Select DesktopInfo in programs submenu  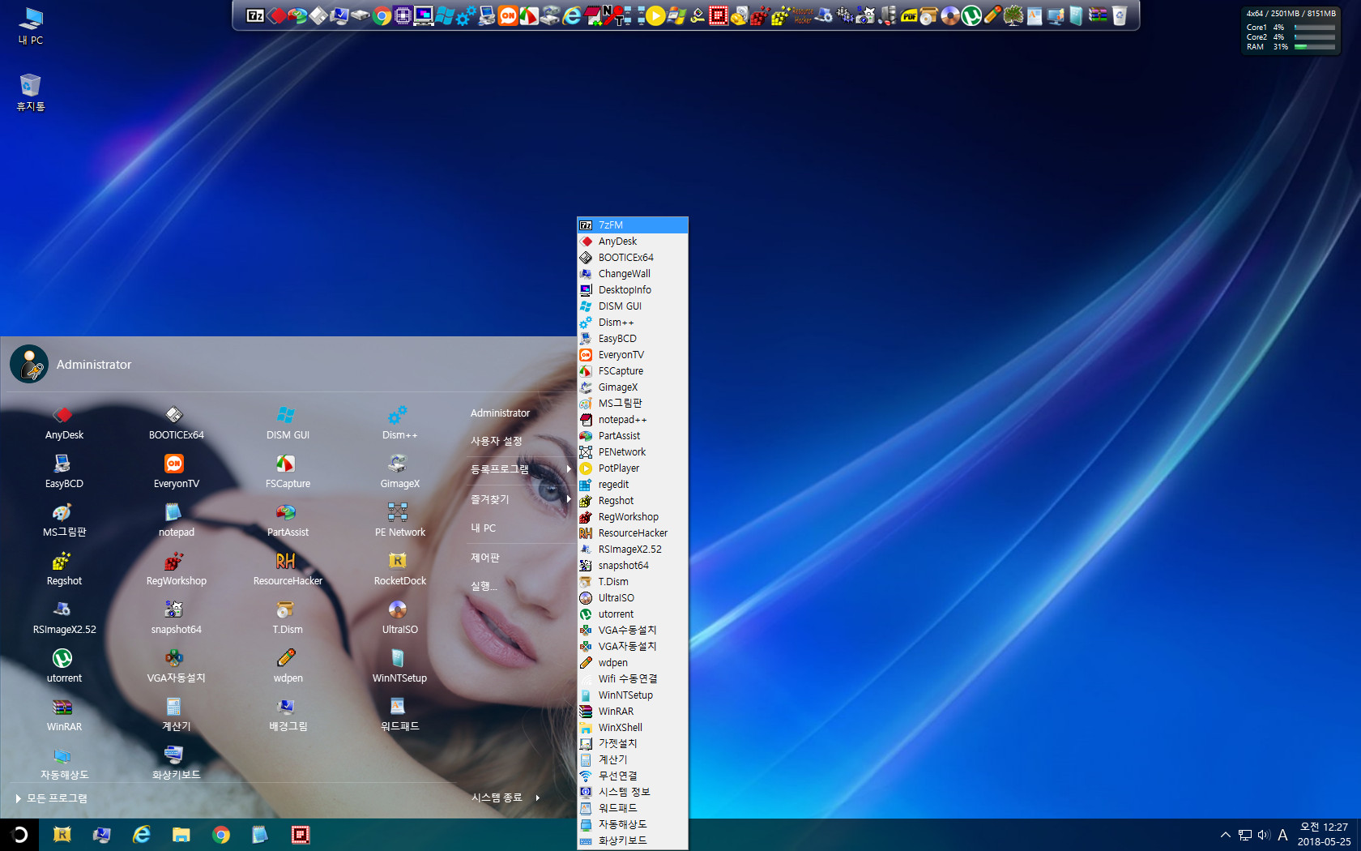pos(633,290)
